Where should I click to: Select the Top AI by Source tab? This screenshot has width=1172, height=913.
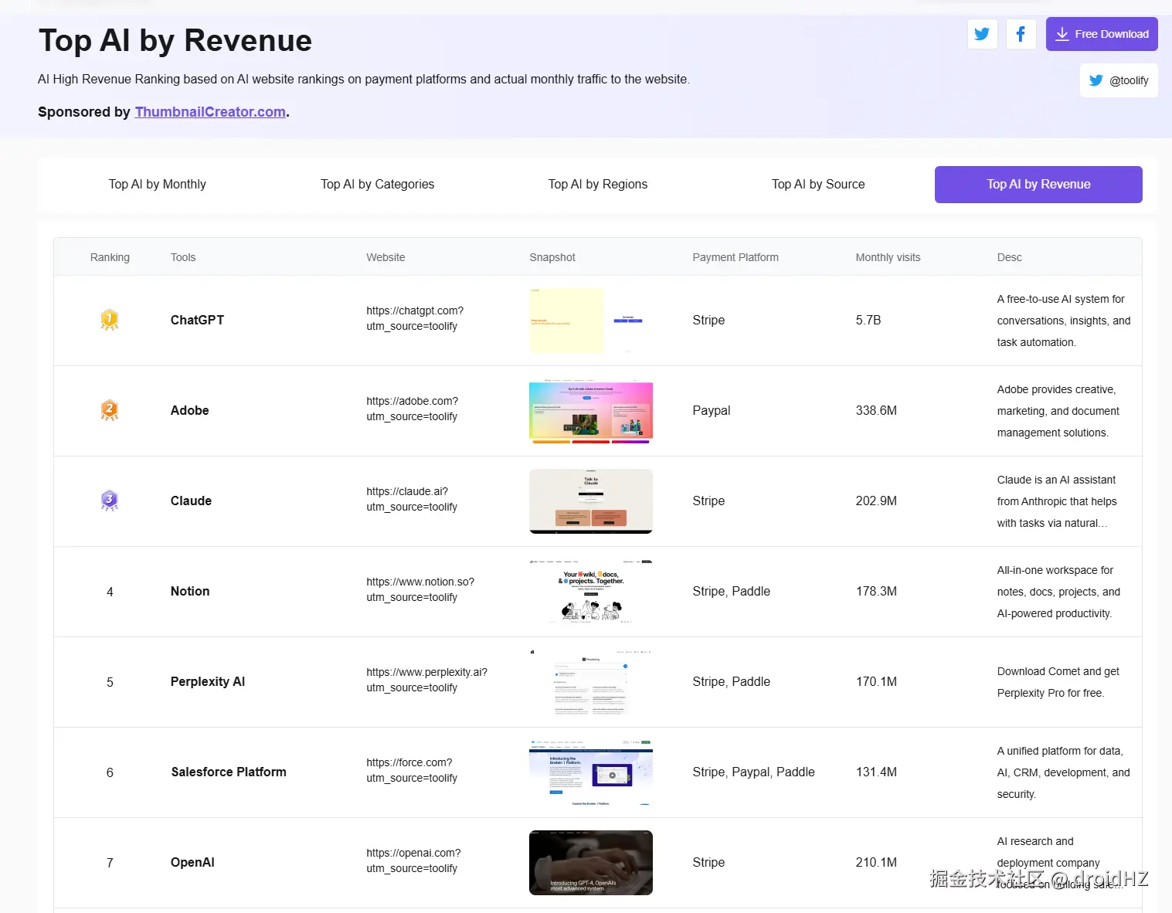coord(818,185)
